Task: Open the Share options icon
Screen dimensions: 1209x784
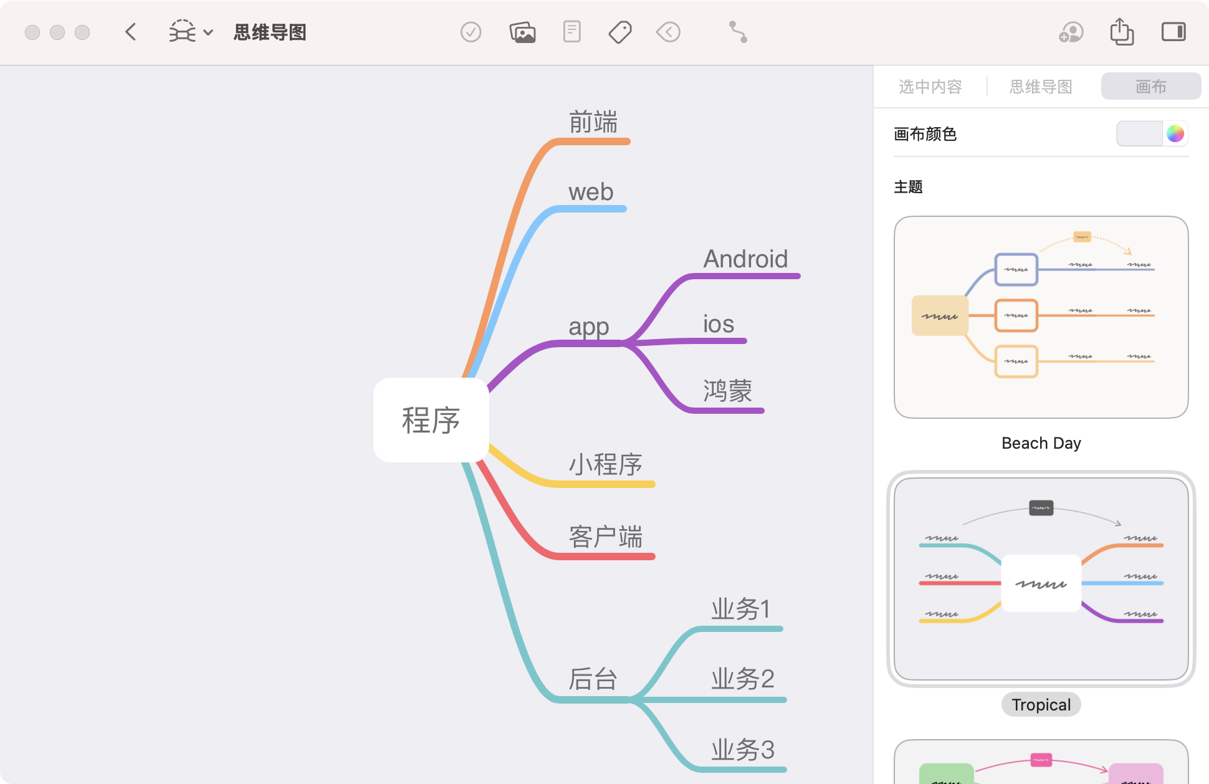Action: coord(1122,32)
